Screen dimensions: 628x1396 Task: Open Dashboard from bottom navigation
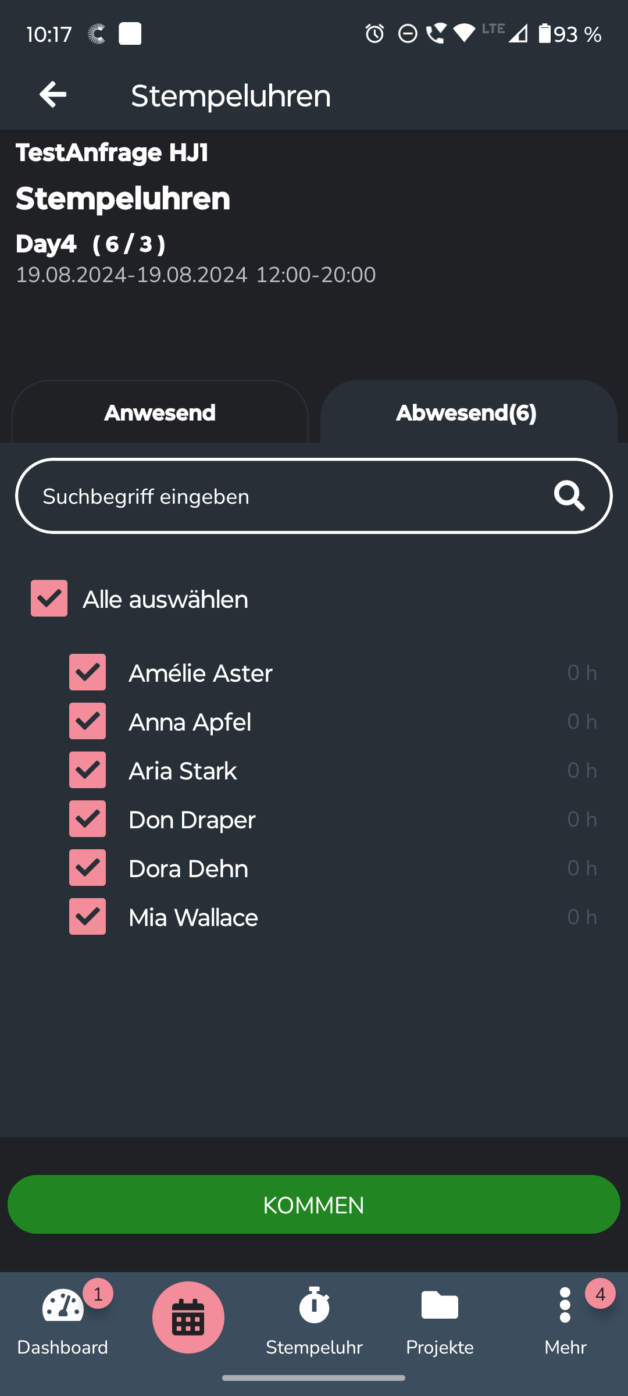click(63, 1319)
